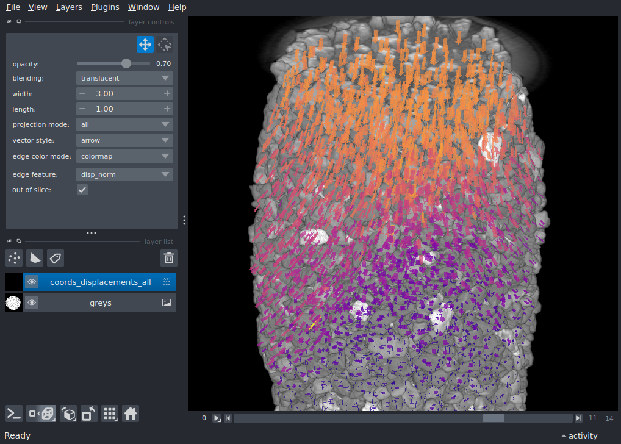Viewport: 621px width, 444px height.
Task: Toggle 2D/3D view mode button
Action: [41, 414]
